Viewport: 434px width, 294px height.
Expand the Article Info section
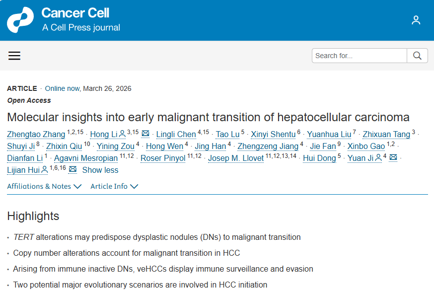(114, 186)
